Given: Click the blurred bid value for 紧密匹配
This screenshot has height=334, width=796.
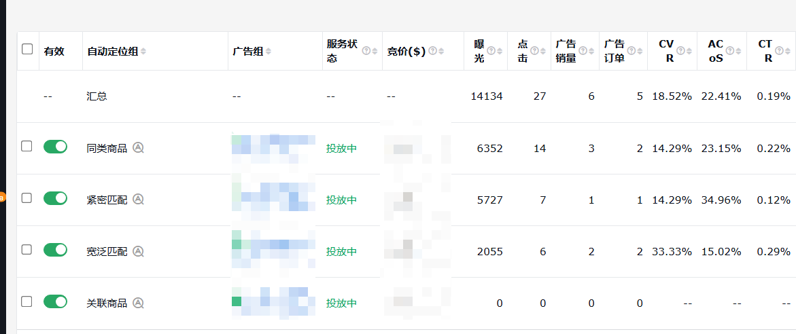Looking at the screenshot, I should (x=404, y=200).
